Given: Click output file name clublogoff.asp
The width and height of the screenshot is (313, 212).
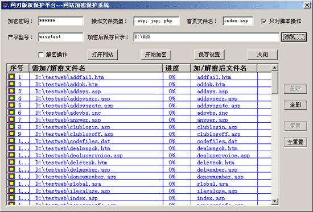Looking at the screenshot, I should pos(219,134).
